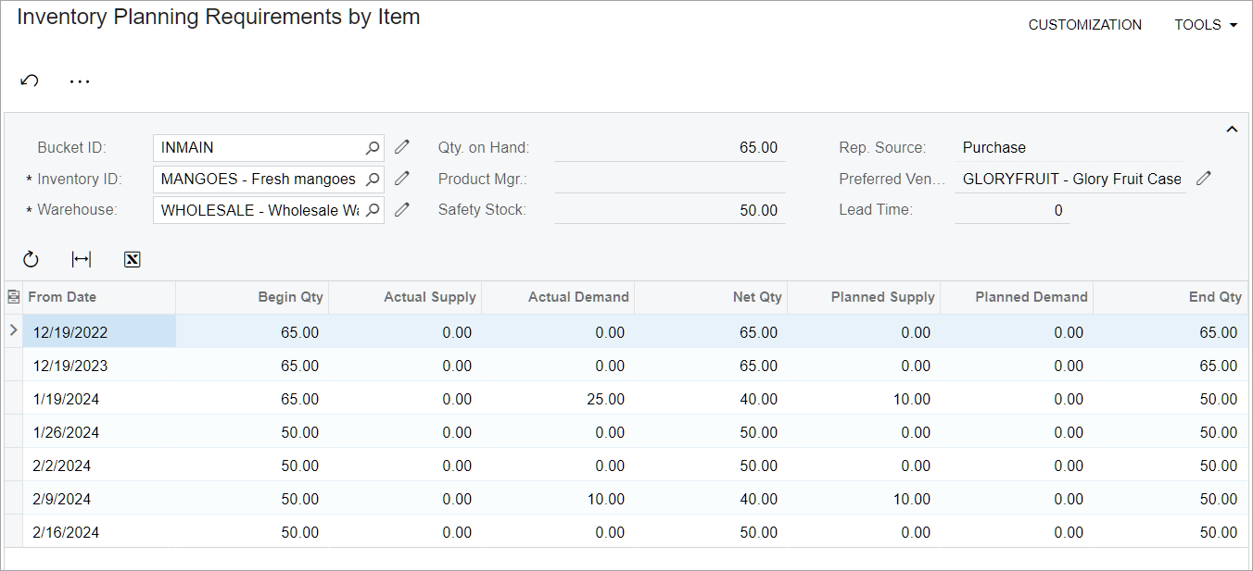
Task: Click the Inventory ID search magnifier
Action: pyautogui.click(x=372, y=179)
